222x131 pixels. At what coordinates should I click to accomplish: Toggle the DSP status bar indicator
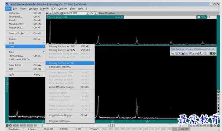[x=117, y=129]
